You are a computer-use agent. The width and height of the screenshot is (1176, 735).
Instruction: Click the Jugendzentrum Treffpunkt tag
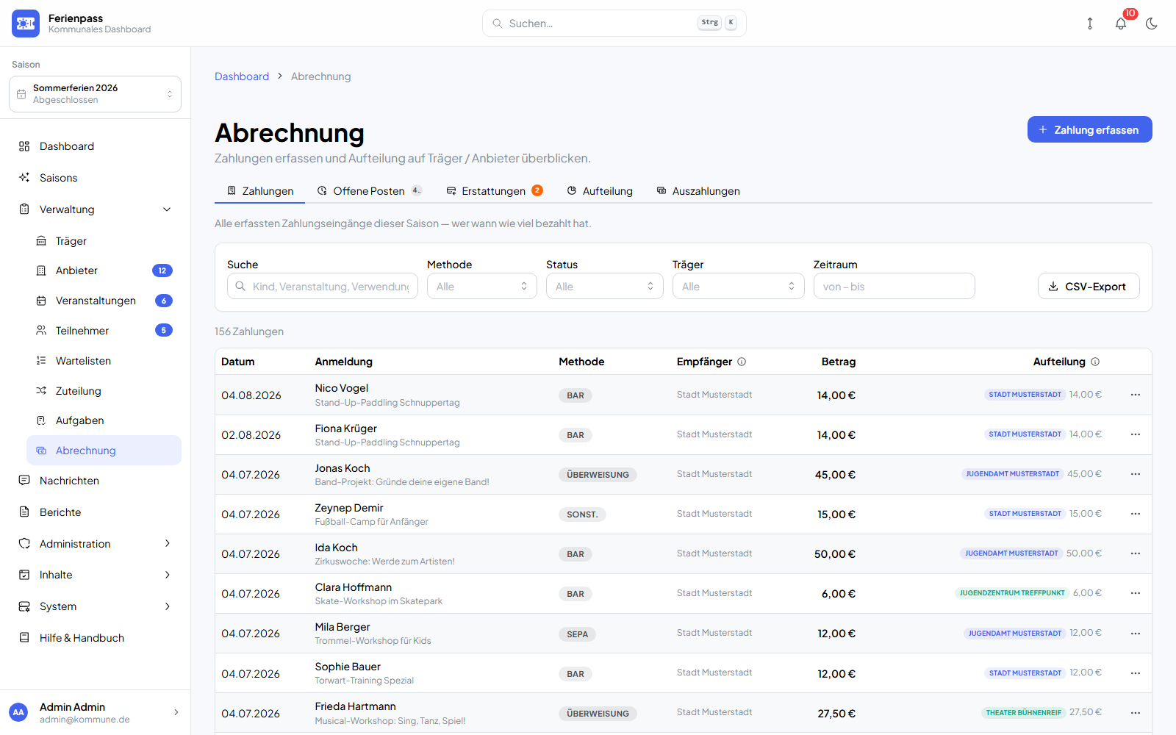coord(1012,593)
